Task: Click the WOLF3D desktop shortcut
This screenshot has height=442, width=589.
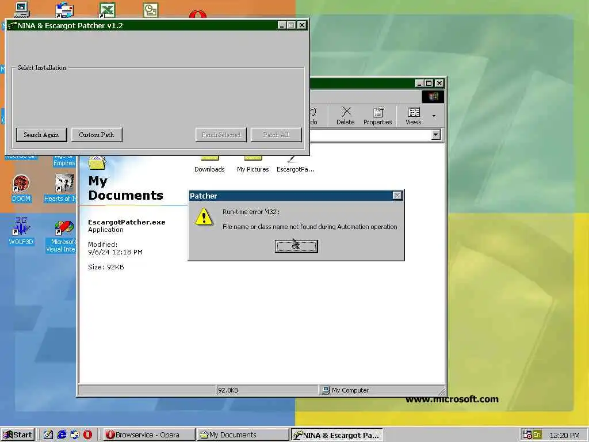Action: [21, 231]
